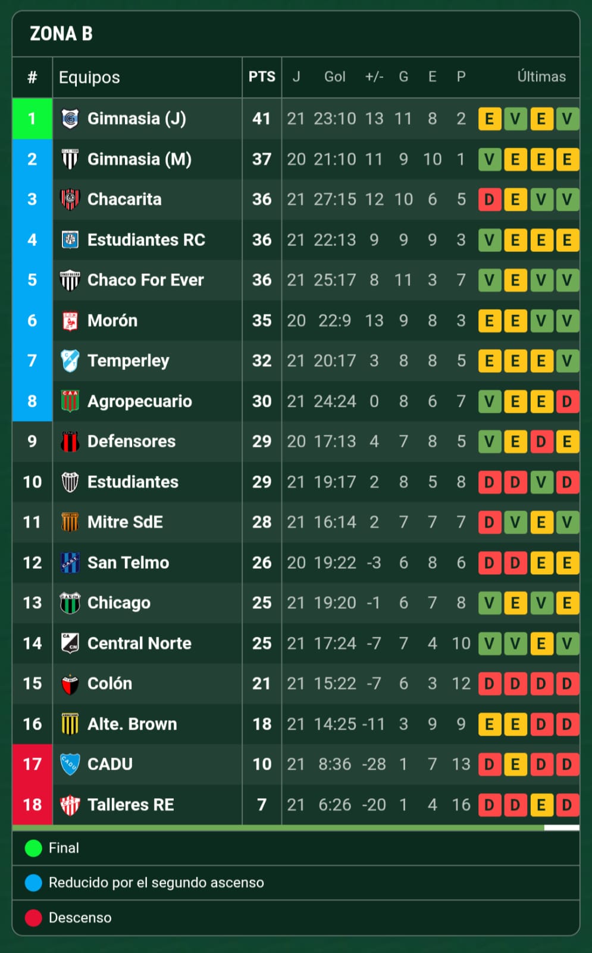The width and height of the screenshot is (592, 953).
Task: Select the Morón club badge
Action: tap(70, 320)
